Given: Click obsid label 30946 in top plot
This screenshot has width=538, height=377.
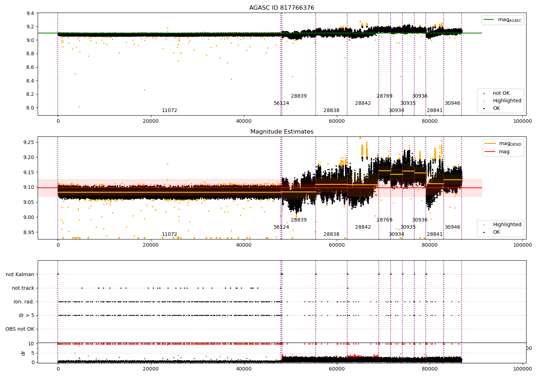Looking at the screenshot, I should pyautogui.click(x=452, y=103).
